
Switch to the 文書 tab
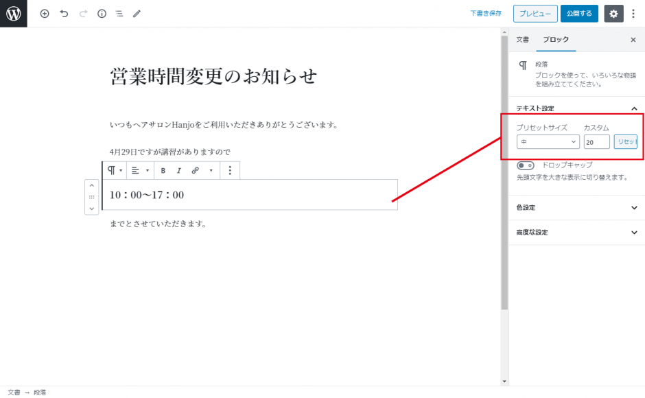[x=522, y=40]
